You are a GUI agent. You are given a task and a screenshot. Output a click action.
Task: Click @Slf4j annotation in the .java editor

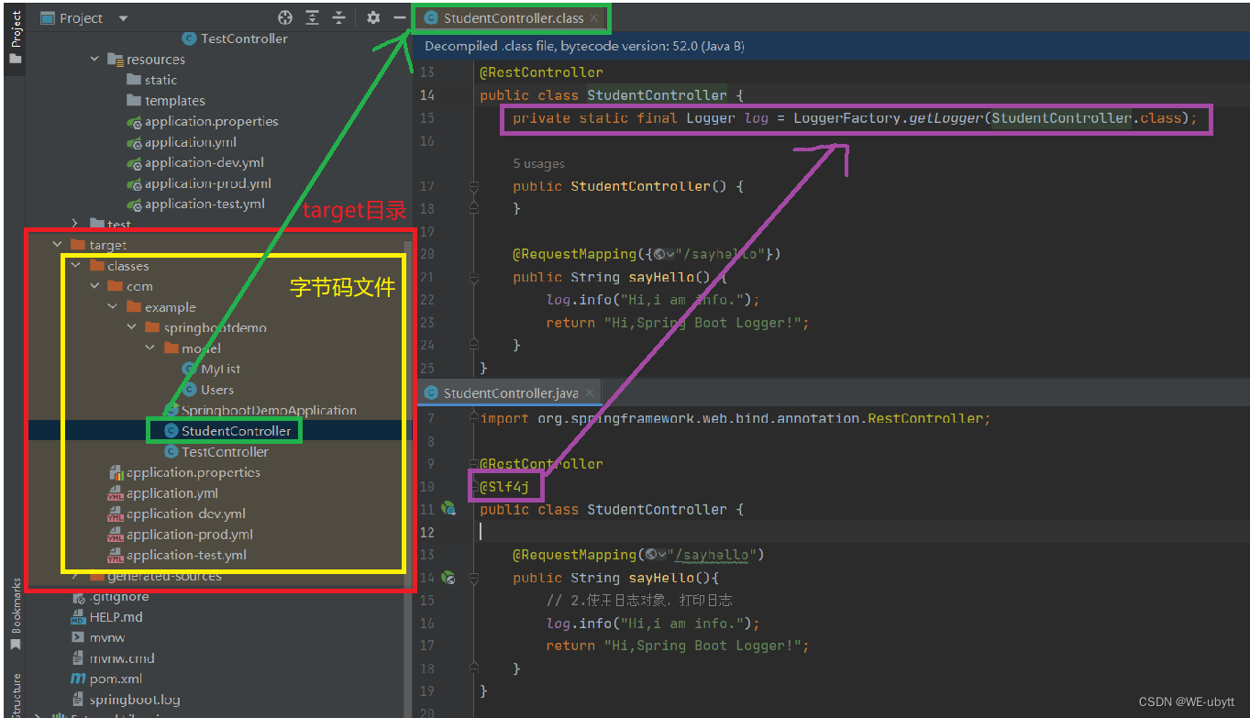pyautogui.click(x=503, y=487)
